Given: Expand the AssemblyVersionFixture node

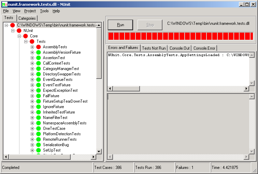Looking at the screenshot, I should point(32,52).
